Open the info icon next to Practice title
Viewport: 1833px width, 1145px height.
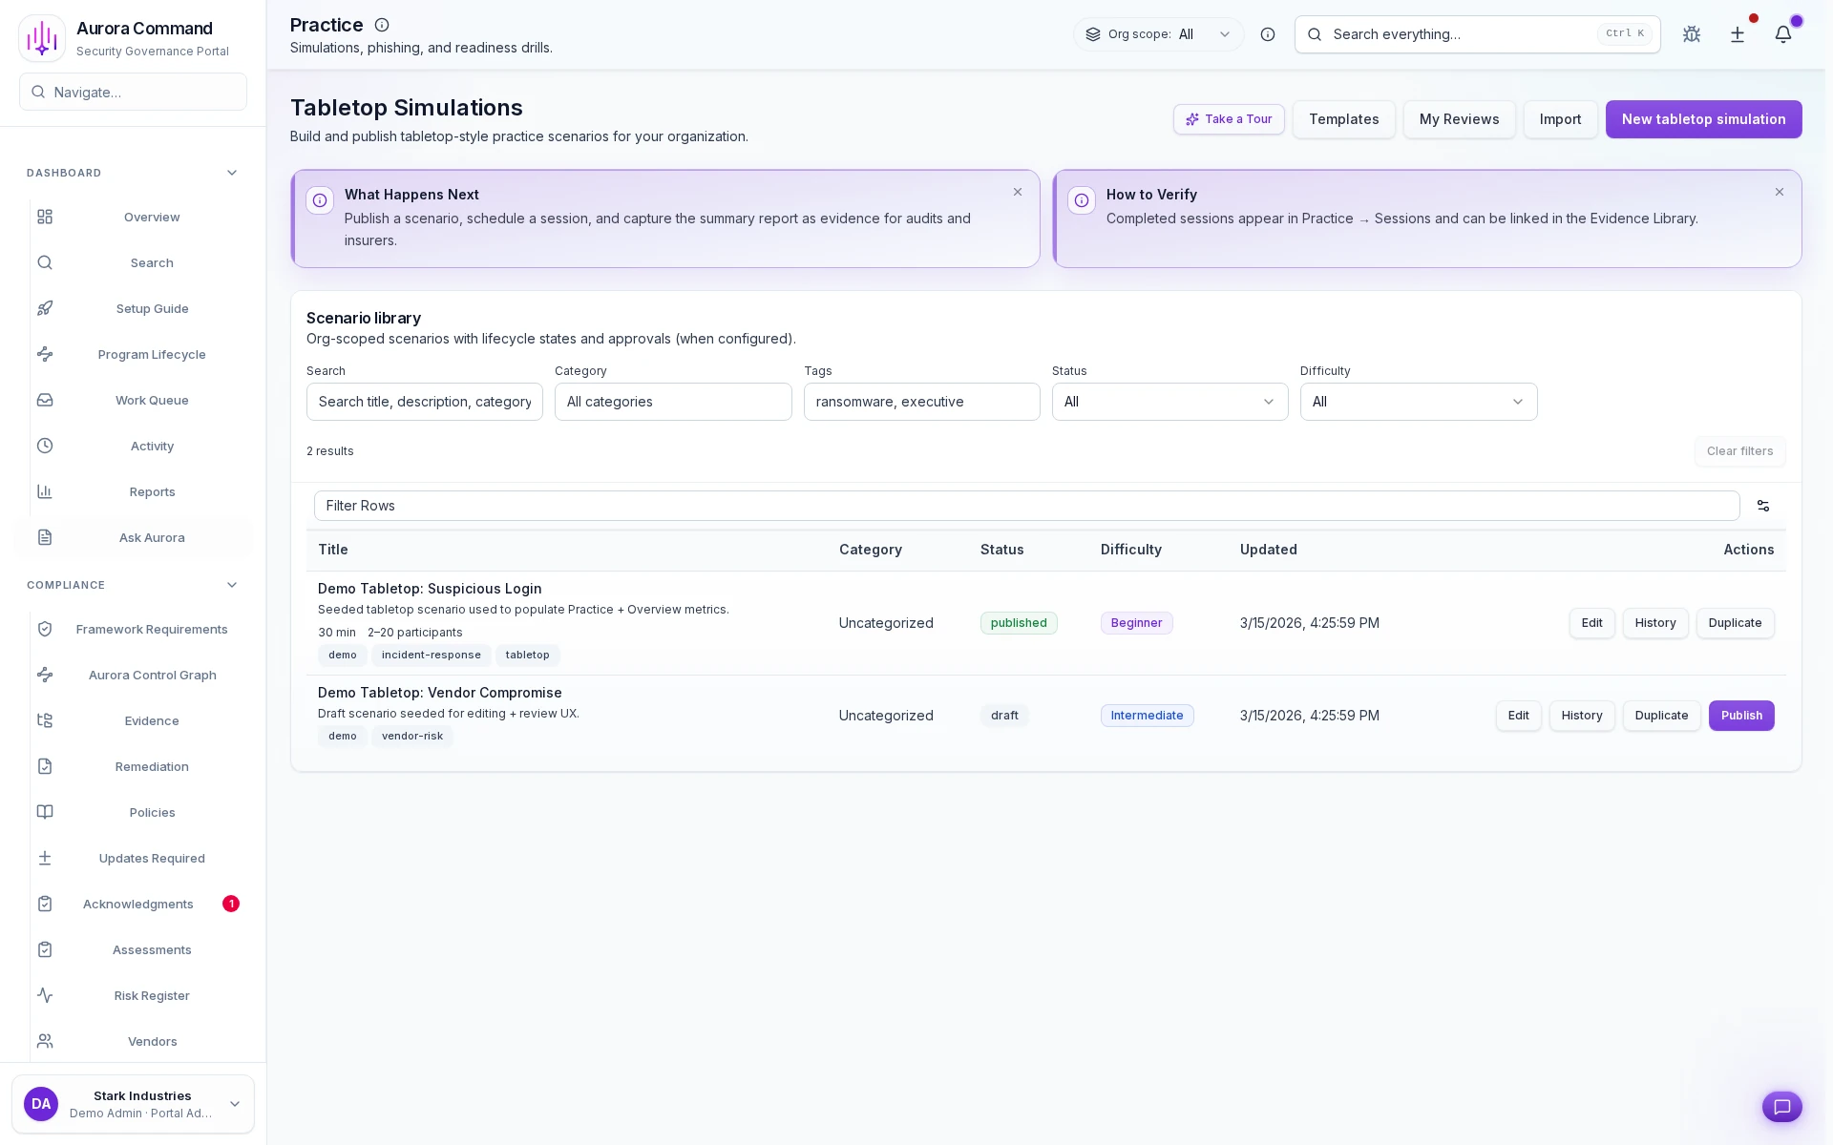382,25
